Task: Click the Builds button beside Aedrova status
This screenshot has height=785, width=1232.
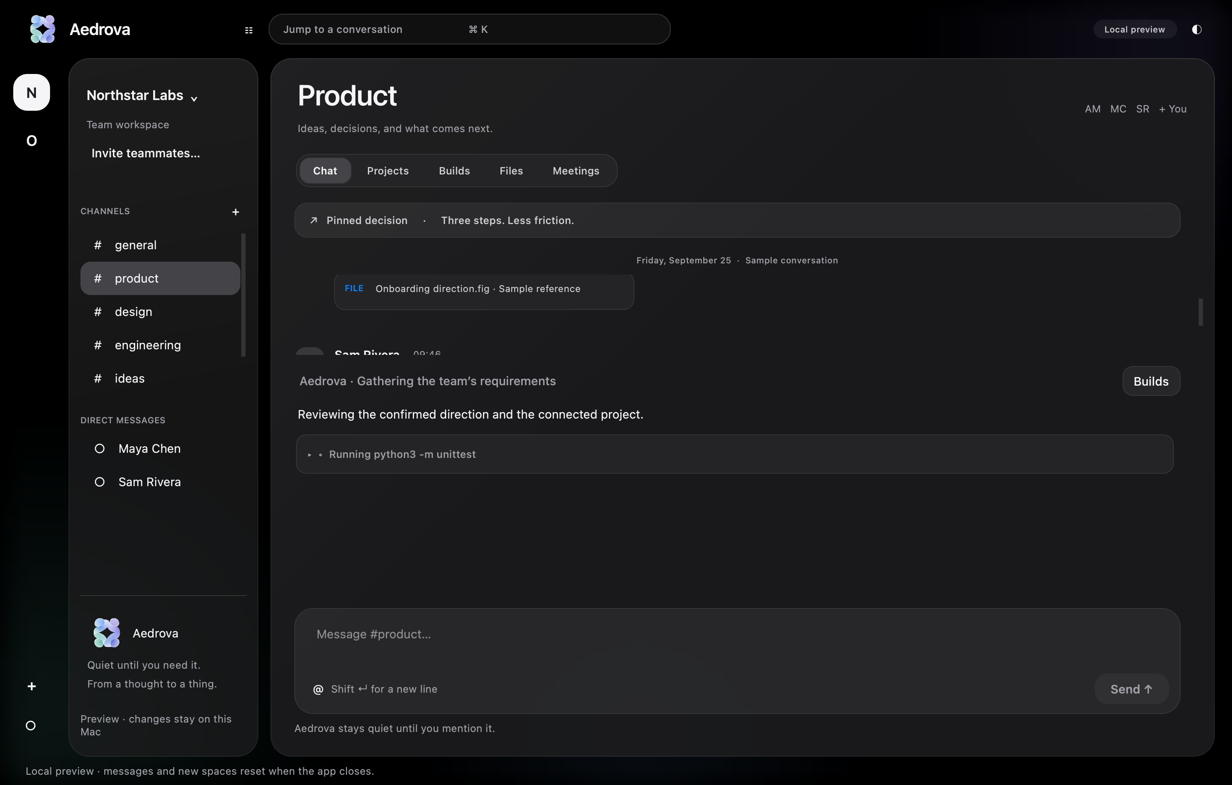Action: [1151, 381]
